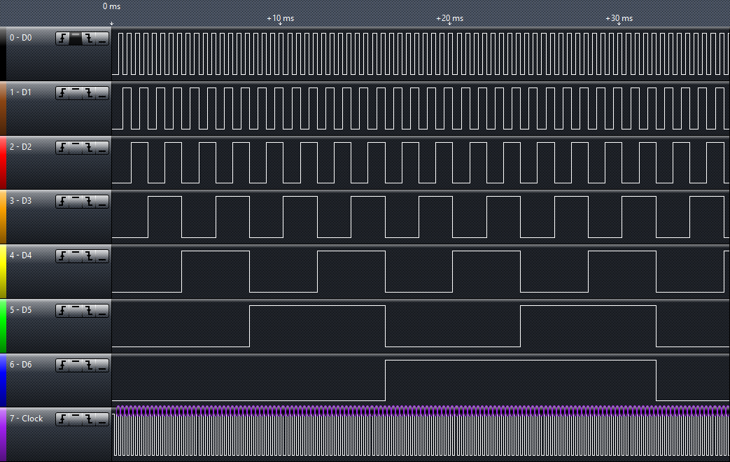Select the '3 - D3' channel label

[21, 201]
